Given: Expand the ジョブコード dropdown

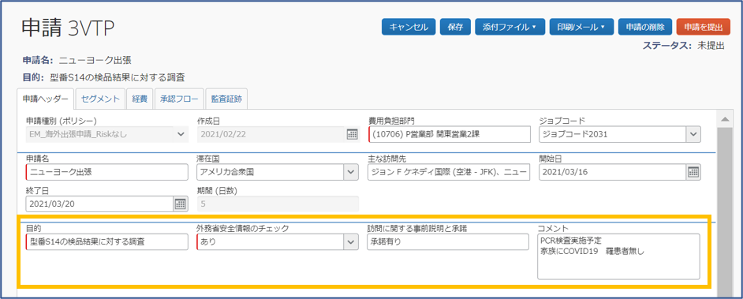Looking at the screenshot, I should tap(694, 134).
